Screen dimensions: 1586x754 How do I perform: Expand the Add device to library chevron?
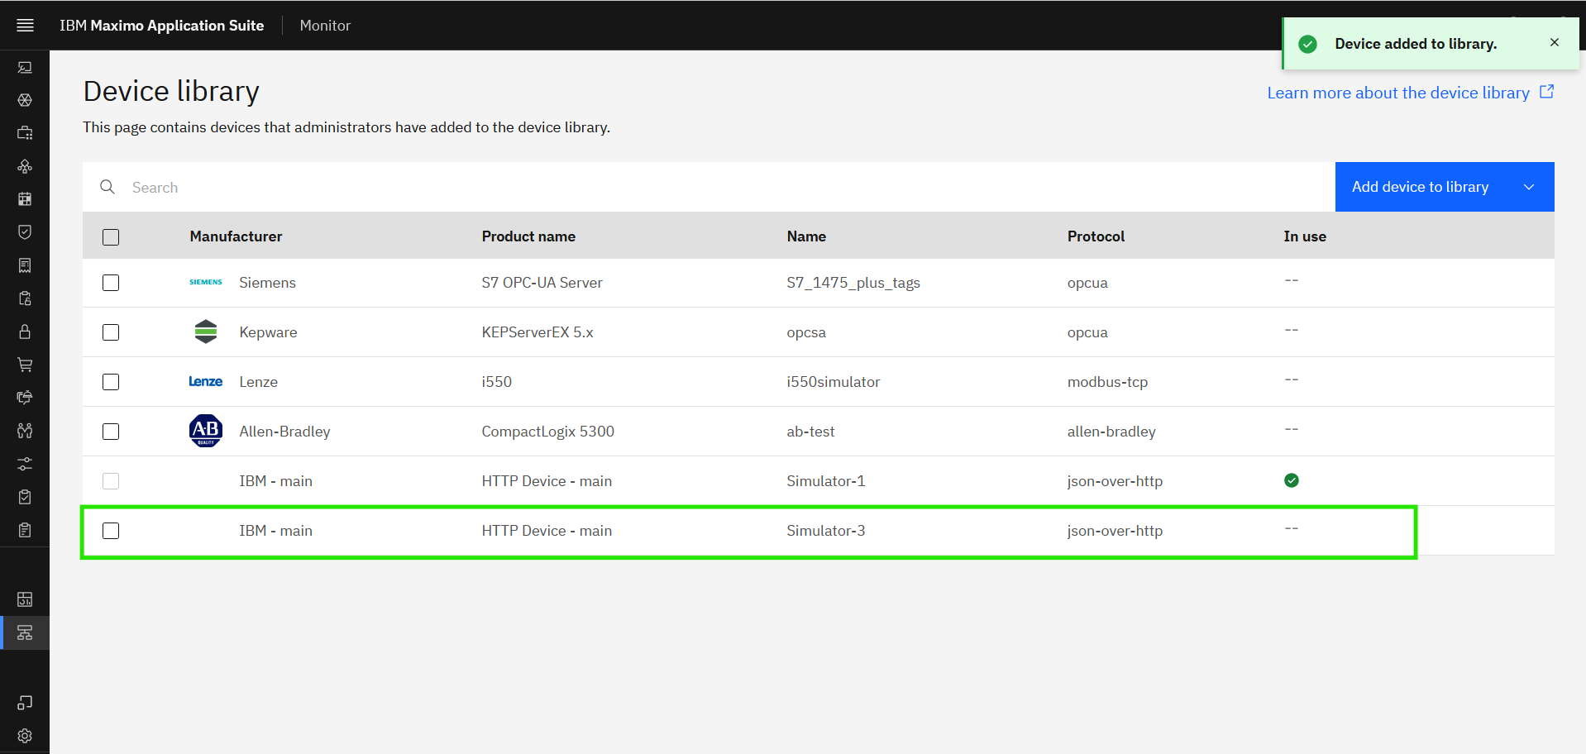pyautogui.click(x=1529, y=187)
